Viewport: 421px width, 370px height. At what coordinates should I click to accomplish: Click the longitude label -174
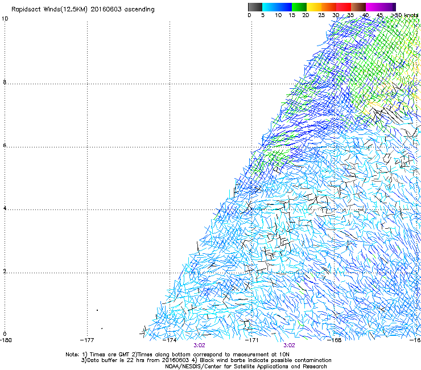click(170, 340)
